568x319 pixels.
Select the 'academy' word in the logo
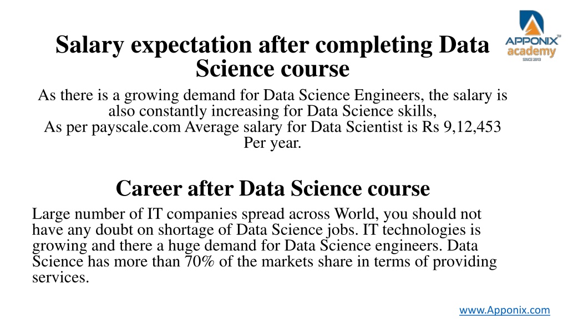pos(531,52)
